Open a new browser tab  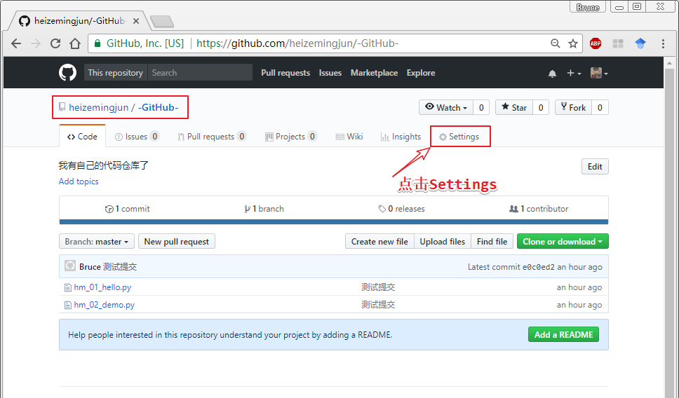tap(161, 21)
